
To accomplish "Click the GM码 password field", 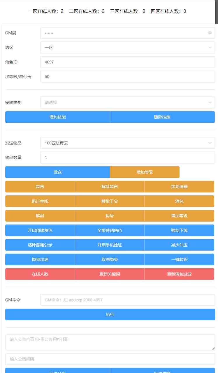I will [128, 33].
